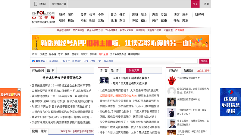Click author photo beside 刘艳国收评

tap(172, 113)
